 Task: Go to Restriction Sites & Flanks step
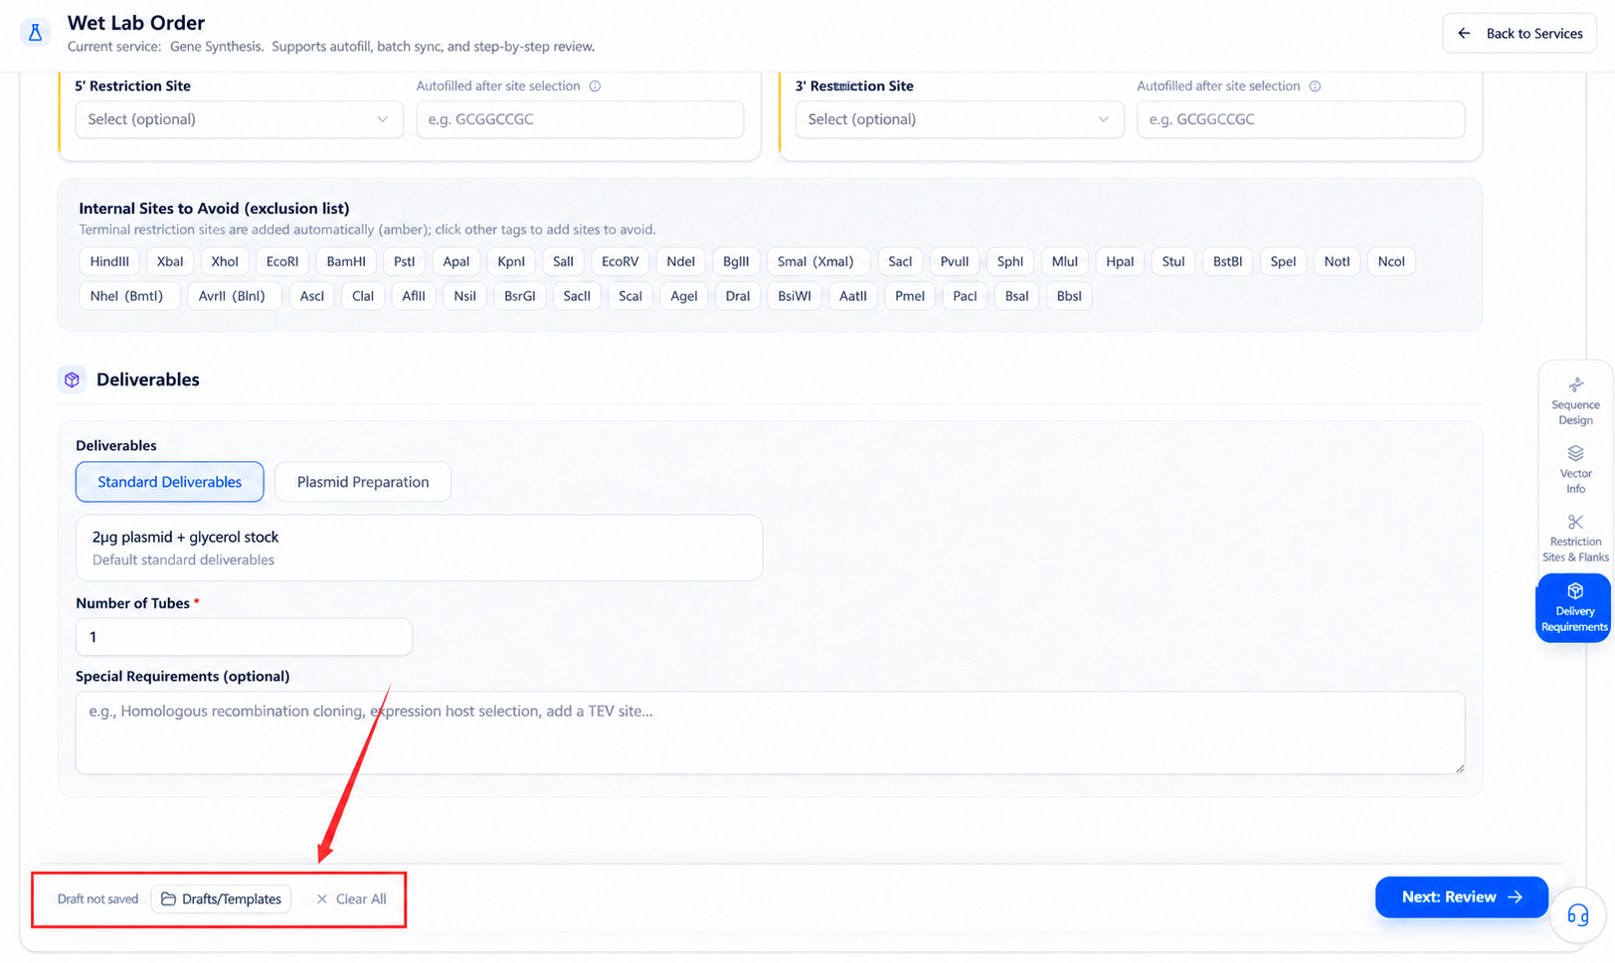[x=1575, y=538]
